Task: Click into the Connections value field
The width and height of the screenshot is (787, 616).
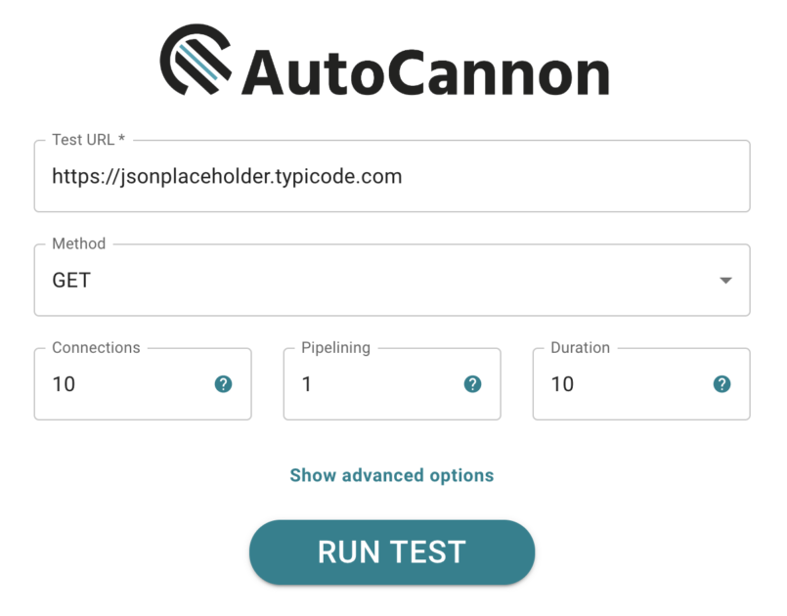Action: coord(143,384)
